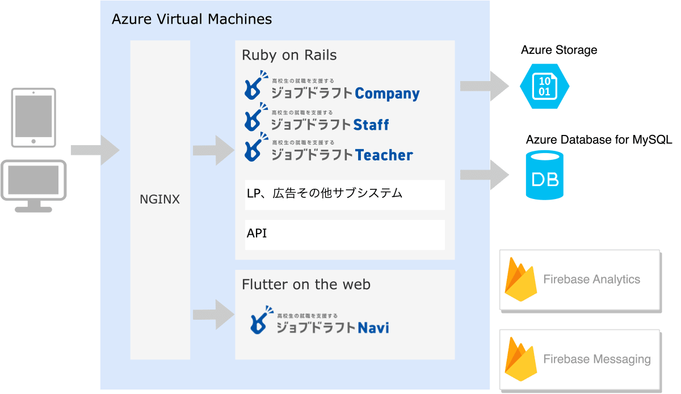Viewport: 681px width, 394px height.
Task: Select the NGINX label
Action: (x=159, y=200)
